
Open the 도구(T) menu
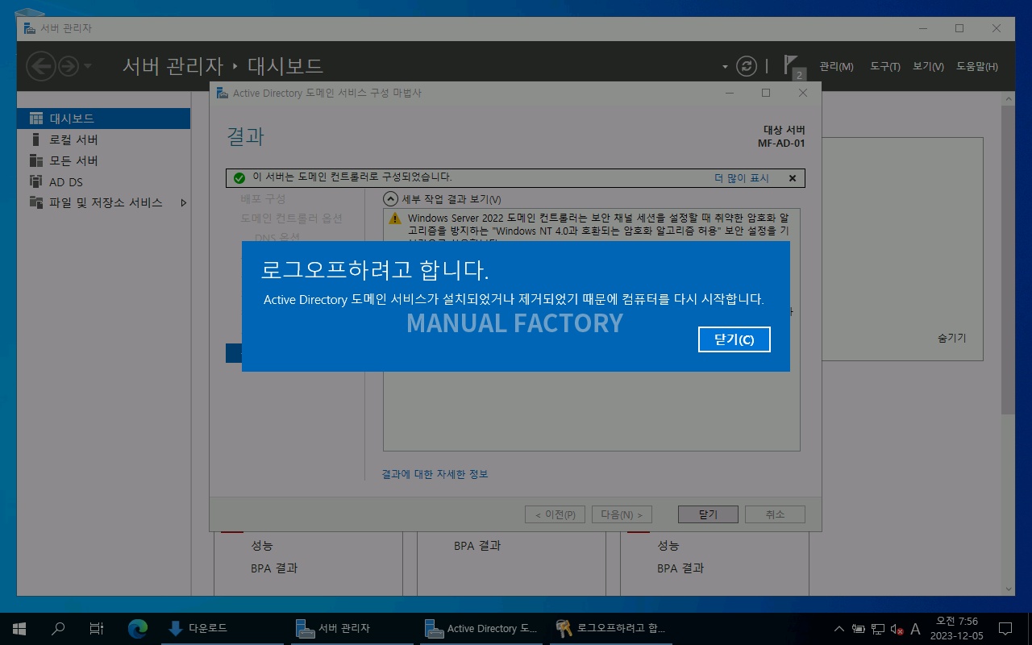(x=884, y=66)
